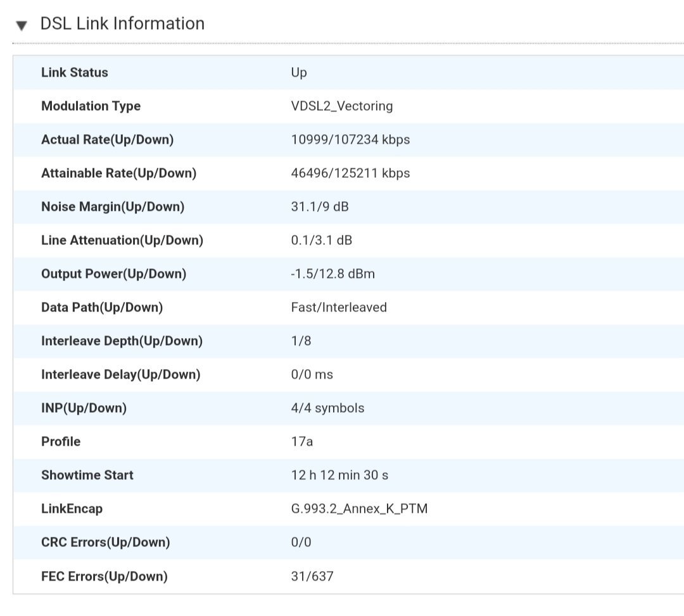The width and height of the screenshot is (684, 616).
Task: Select the Fast/Interleaved value
Action: coord(338,307)
